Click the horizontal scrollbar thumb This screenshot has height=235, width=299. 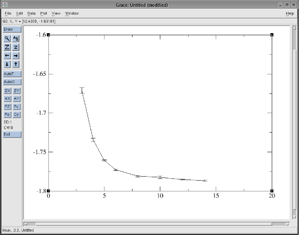(x=154, y=224)
